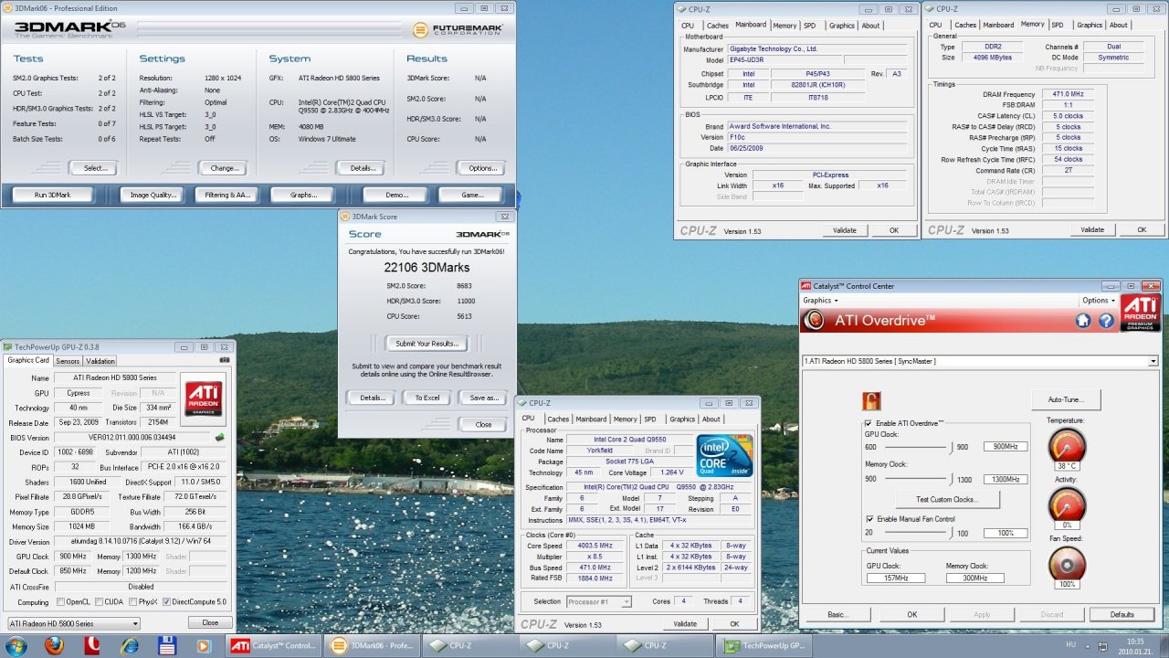Launch Firefox from the taskbar
This screenshot has width=1169, height=658.
pyautogui.click(x=53, y=645)
